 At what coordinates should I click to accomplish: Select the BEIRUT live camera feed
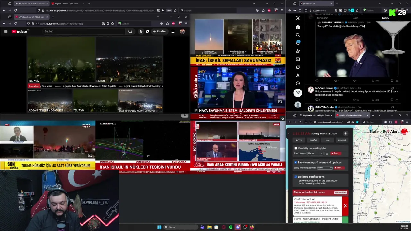(x=130, y=60)
